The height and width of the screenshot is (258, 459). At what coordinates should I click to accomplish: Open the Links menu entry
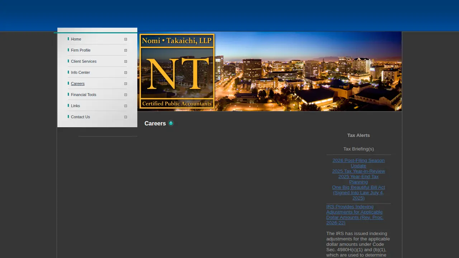click(x=75, y=106)
